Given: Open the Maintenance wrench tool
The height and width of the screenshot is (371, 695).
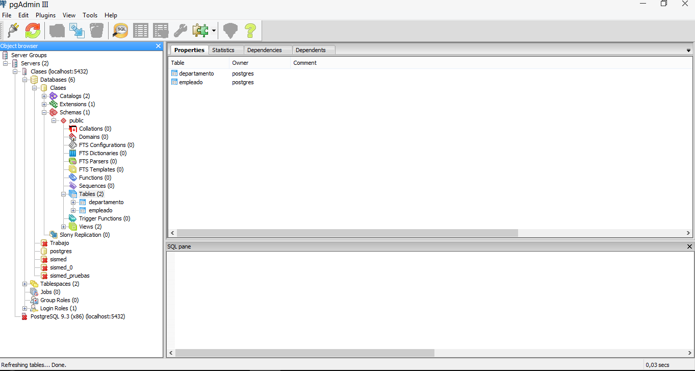Looking at the screenshot, I should coord(181,31).
